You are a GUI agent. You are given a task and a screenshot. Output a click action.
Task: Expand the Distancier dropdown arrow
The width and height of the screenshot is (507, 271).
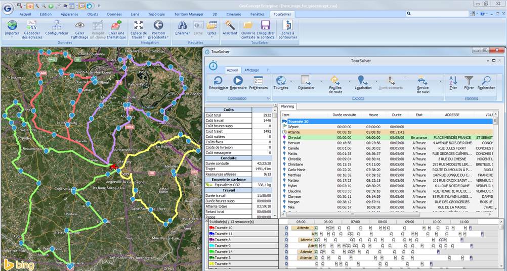(321, 81)
